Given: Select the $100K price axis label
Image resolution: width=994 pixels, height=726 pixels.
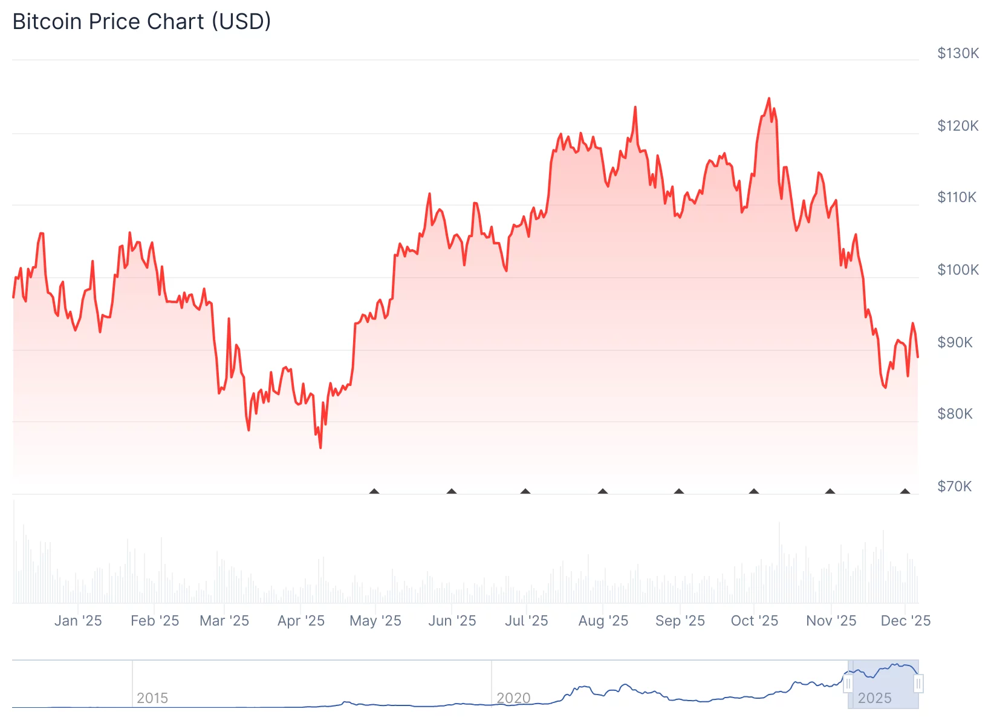Looking at the screenshot, I should 958,270.
